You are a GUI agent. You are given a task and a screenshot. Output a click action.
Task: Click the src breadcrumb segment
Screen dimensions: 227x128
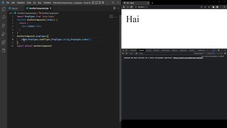click(10, 13)
